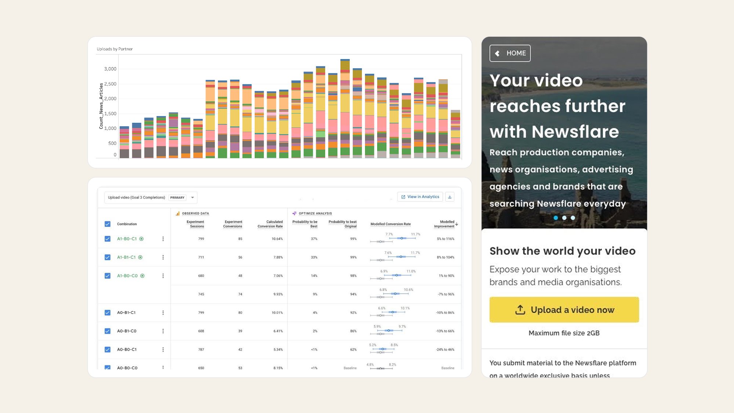This screenshot has width=734, height=413.
Task: Click the external-link icon inside View in Analytics
Action: (403, 196)
